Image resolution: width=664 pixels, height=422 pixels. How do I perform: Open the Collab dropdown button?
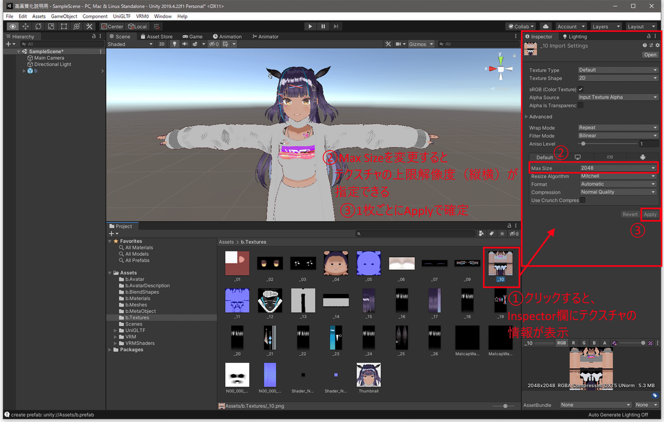(521, 26)
